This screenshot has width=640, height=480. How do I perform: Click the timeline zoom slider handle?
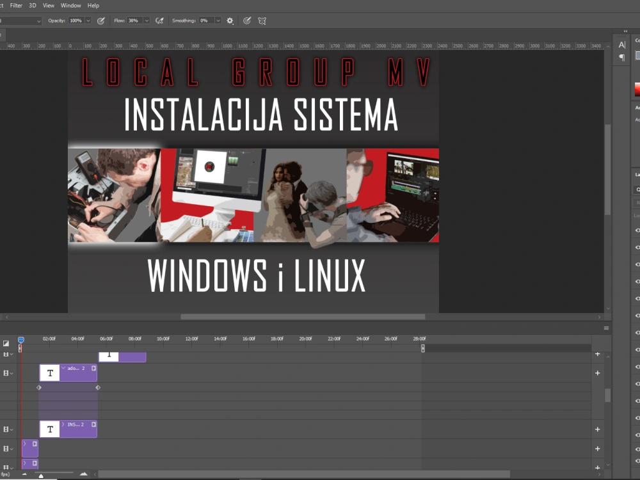41,476
